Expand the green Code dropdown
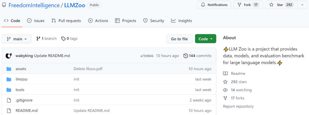309x115 pixels. tap(205, 39)
